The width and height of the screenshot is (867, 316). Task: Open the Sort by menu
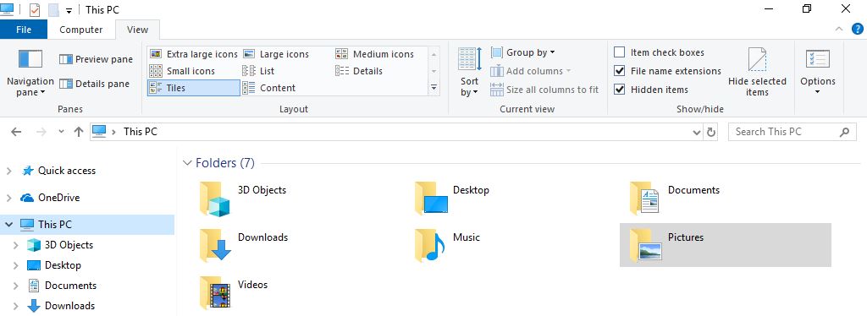point(470,73)
